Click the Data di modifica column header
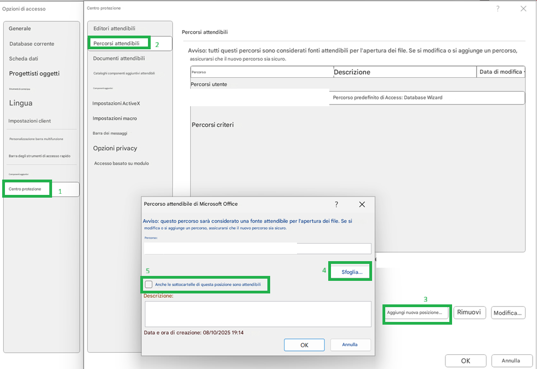The width and height of the screenshot is (537, 369). pos(501,72)
